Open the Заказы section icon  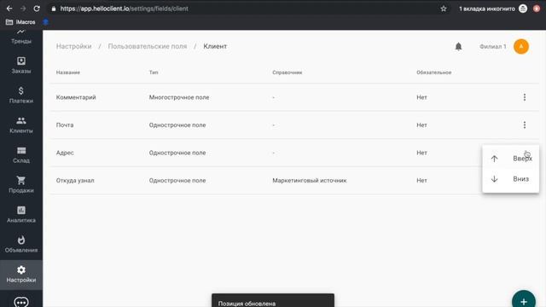pos(21,61)
